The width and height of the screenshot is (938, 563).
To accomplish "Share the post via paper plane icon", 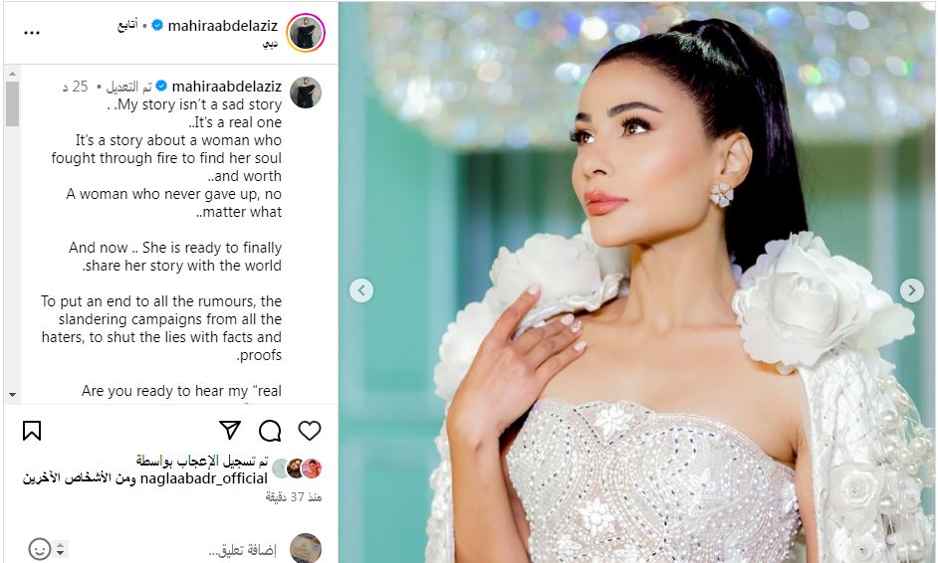I will coord(230,430).
